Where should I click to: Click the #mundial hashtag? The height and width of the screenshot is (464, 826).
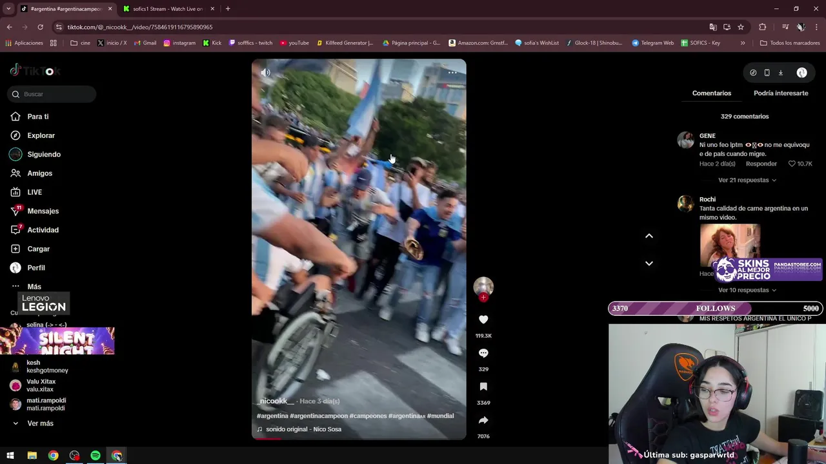click(440, 416)
